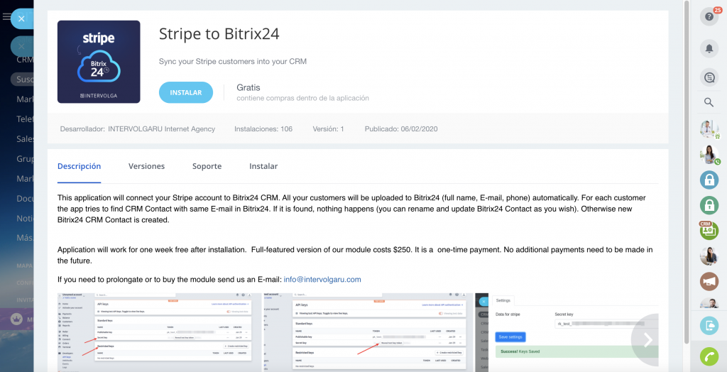Click the page vertical scrollbar

pos(687,172)
